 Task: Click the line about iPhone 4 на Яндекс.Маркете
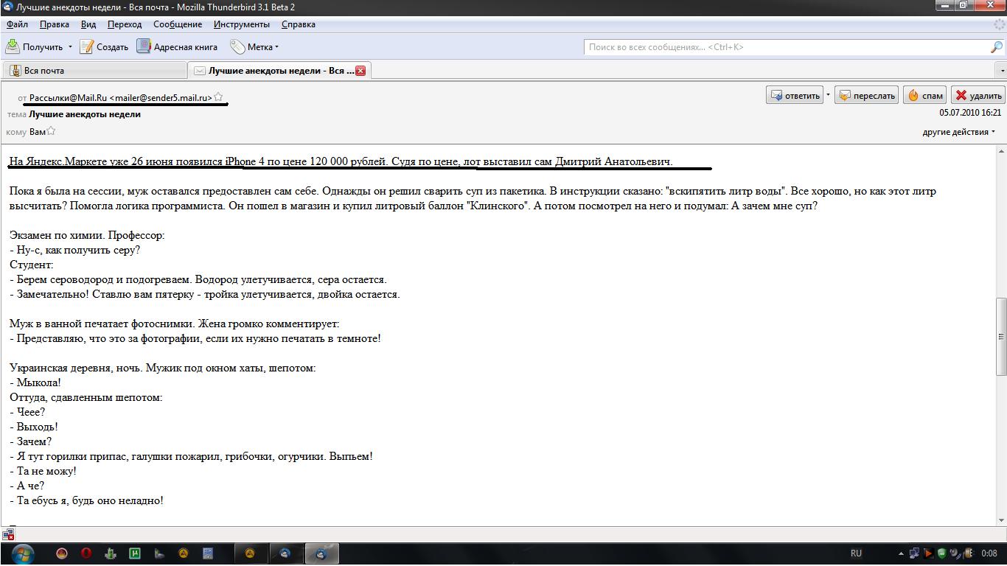(x=341, y=161)
